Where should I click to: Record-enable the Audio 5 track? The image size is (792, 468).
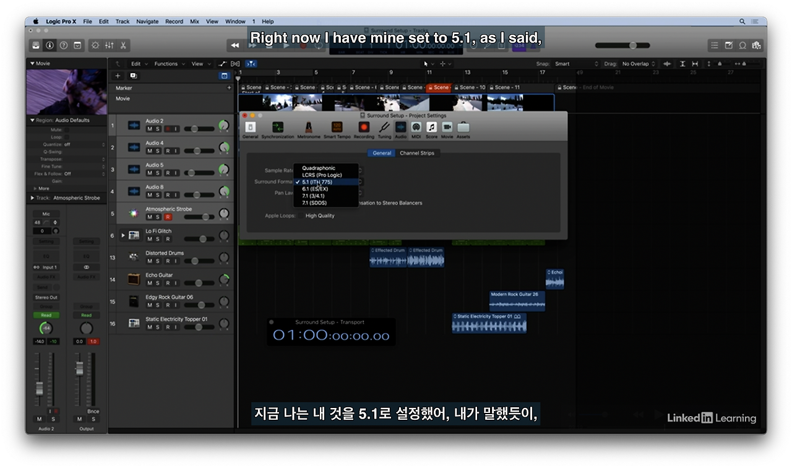[x=167, y=173]
